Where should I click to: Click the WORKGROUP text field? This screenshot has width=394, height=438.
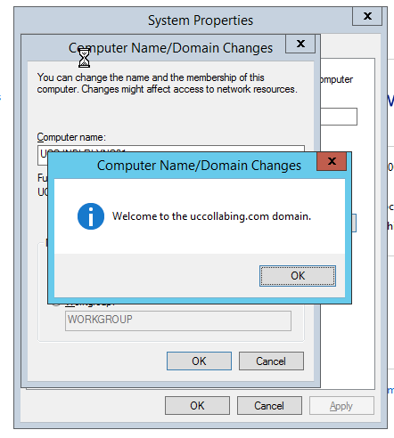point(178,320)
